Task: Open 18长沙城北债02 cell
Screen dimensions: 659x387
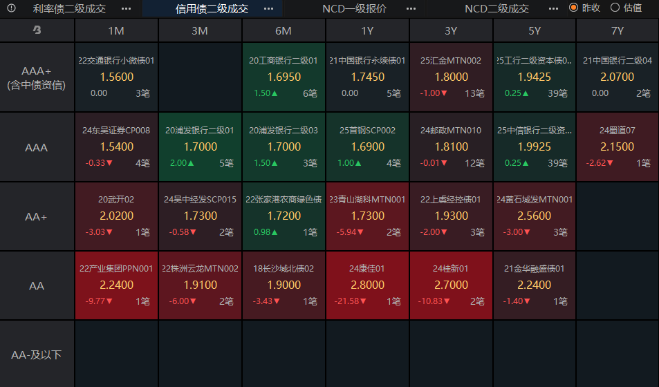Action: [284, 285]
